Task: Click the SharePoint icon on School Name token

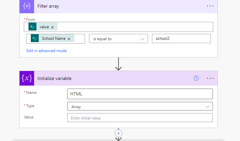Action: pyautogui.click(x=35, y=38)
